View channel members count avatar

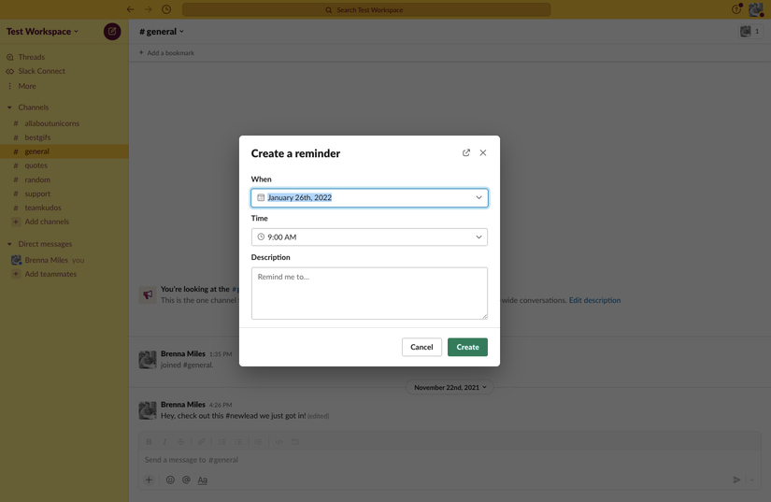pos(750,32)
